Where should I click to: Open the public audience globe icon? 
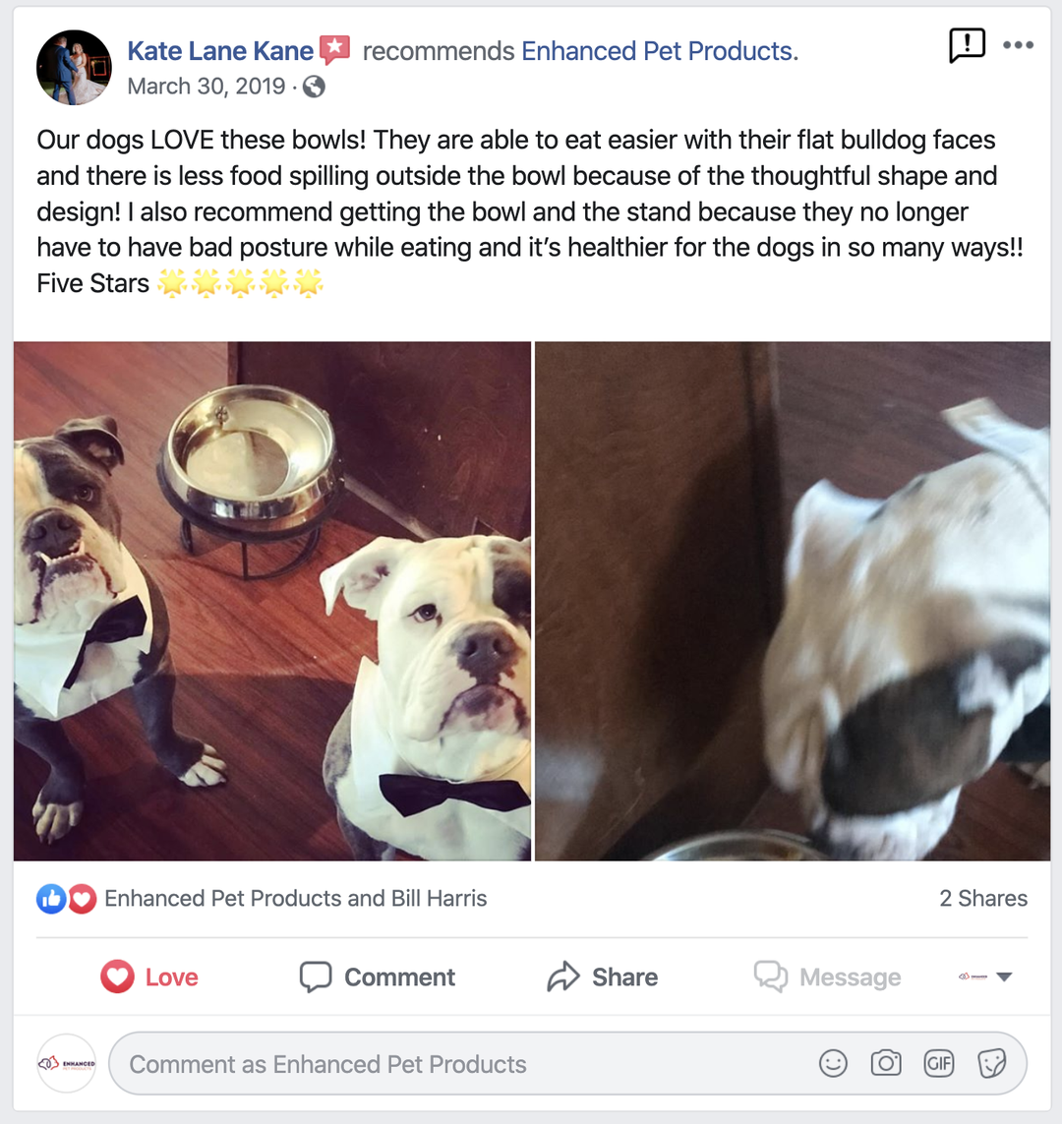314,87
